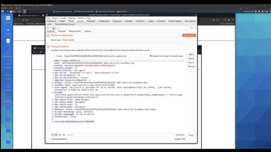Open the Intruder menu in menu bar
This screenshot has width=271, height=152.
click(x=63, y=18)
